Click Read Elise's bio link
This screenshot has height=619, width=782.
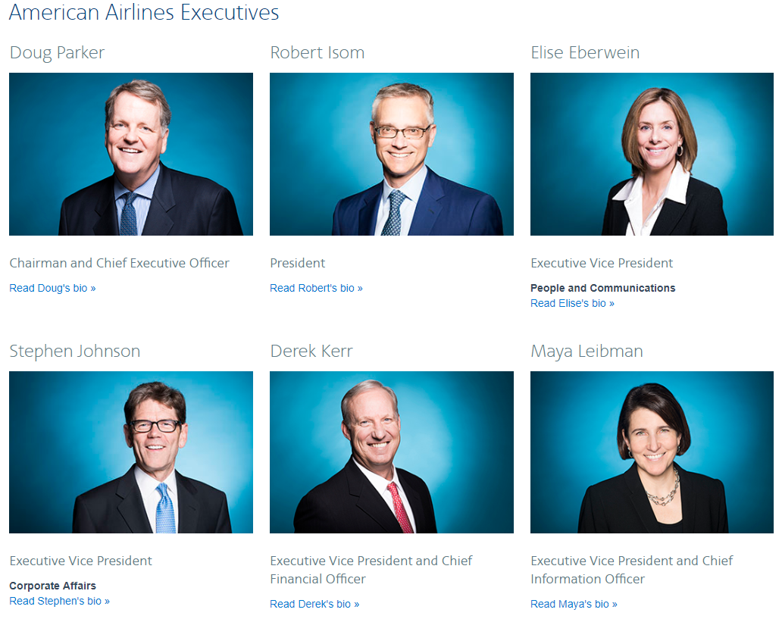pyautogui.click(x=572, y=303)
